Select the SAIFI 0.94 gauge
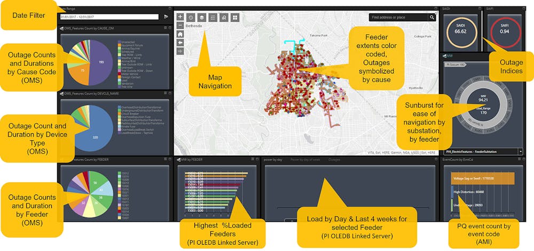This screenshot has height=251, width=534. [x=505, y=32]
